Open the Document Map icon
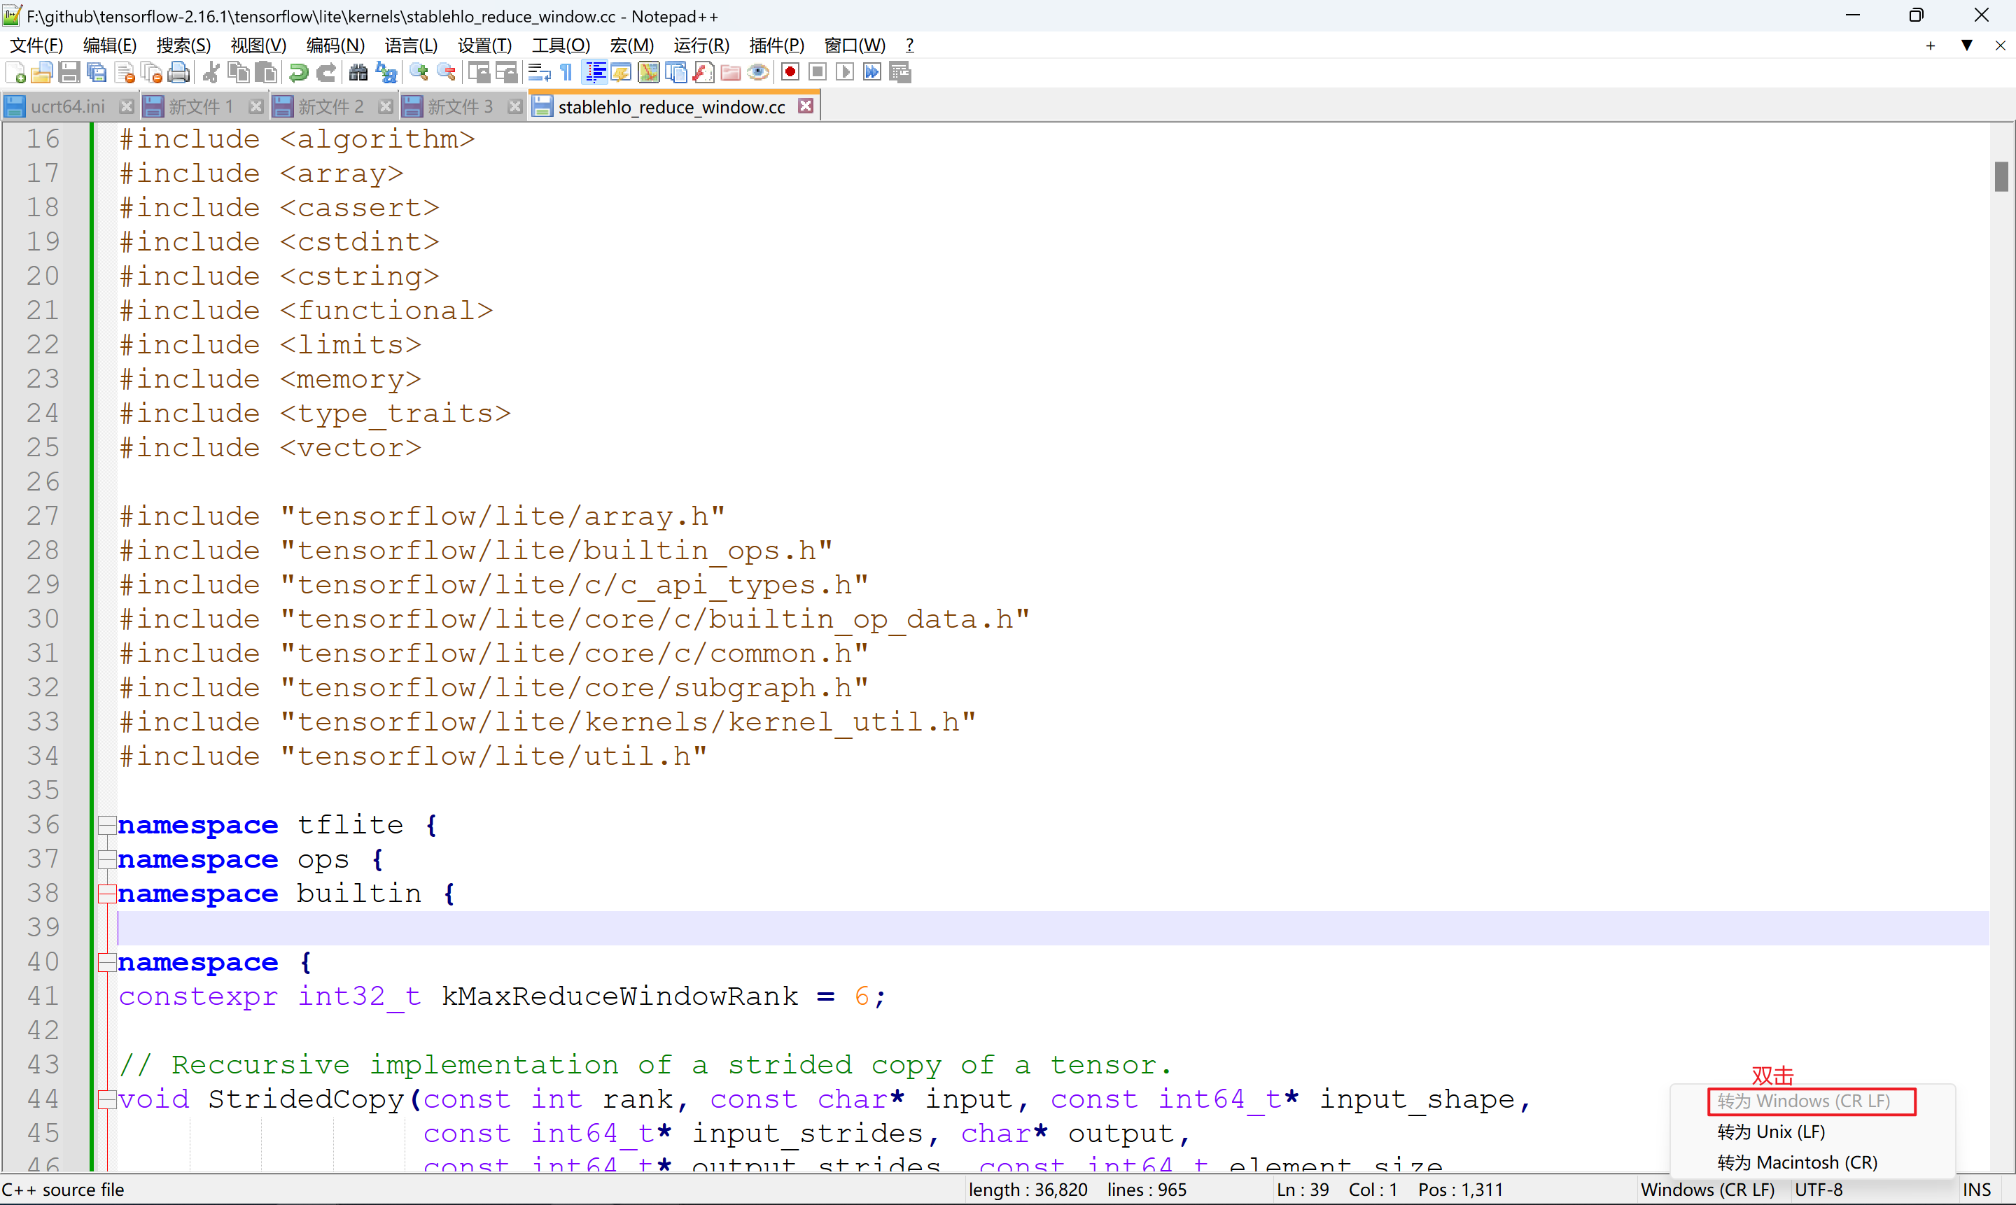 [649, 73]
